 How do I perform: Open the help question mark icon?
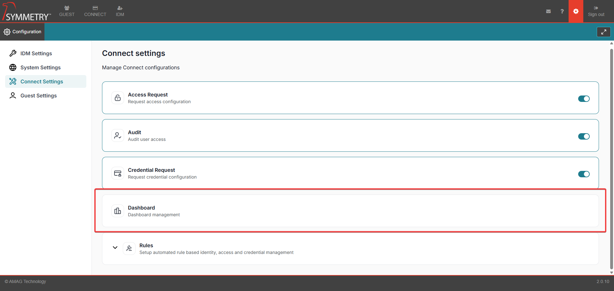[x=562, y=11]
